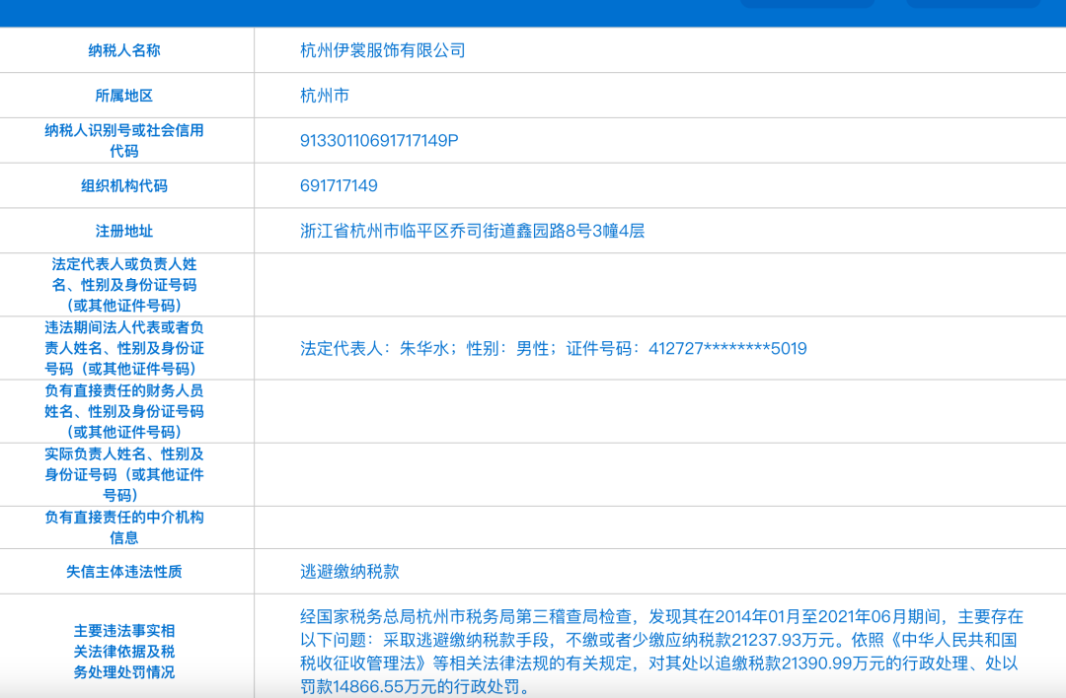Image resolution: width=1066 pixels, height=698 pixels.
Task: Click the 失信主体违法性质 row label
Action: click(x=129, y=572)
